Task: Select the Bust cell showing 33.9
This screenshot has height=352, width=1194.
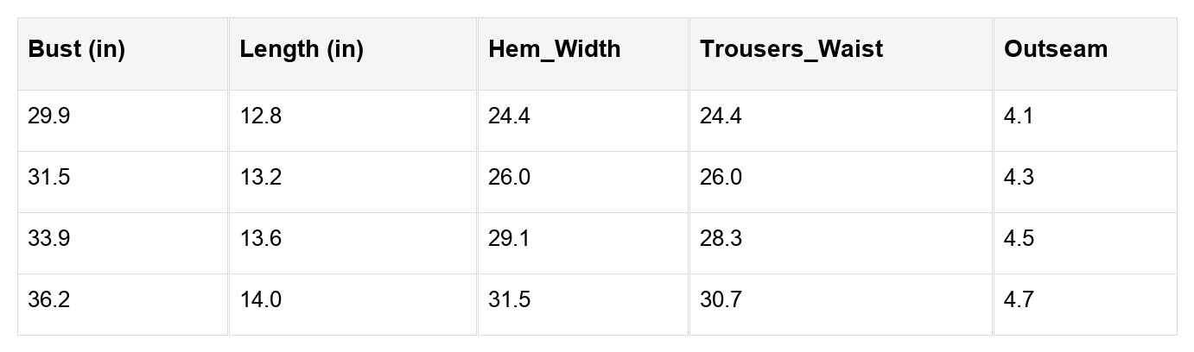Action: coord(49,238)
